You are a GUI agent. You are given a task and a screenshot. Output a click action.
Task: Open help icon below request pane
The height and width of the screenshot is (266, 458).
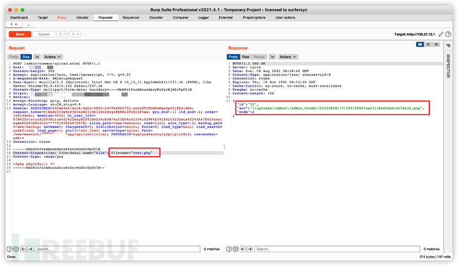pos(9,249)
